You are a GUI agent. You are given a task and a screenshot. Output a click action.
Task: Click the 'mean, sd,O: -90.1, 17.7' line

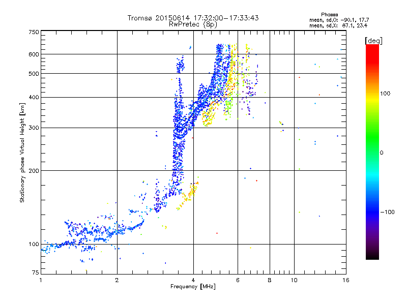pos(339,20)
